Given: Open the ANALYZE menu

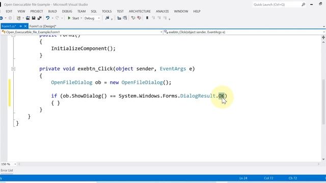Looking at the screenshot, I should click(x=162, y=11).
